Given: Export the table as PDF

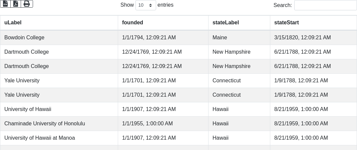Looking at the screenshot, I should 16,4.
